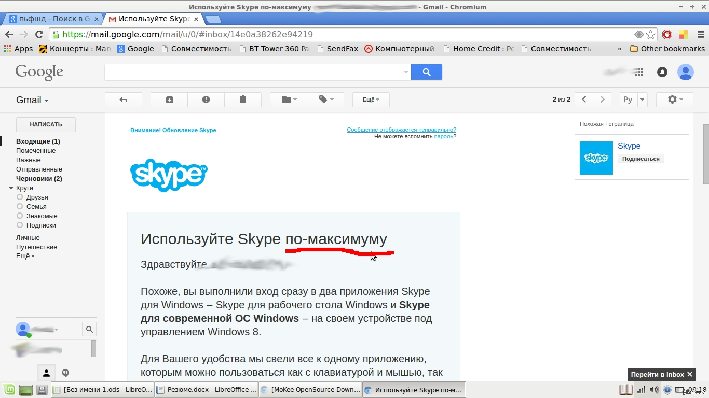
Task: Reload the page with refresh icon
Action: tap(39, 34)
